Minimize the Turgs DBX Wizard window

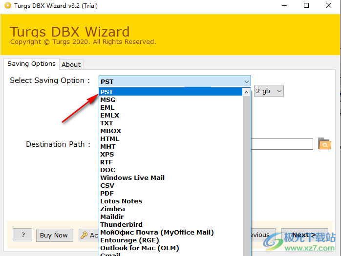point(284,5)
